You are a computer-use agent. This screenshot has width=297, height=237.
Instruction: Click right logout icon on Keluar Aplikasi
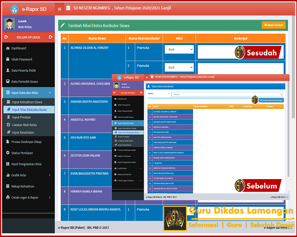pyautogui.click(x=50, y=37)
